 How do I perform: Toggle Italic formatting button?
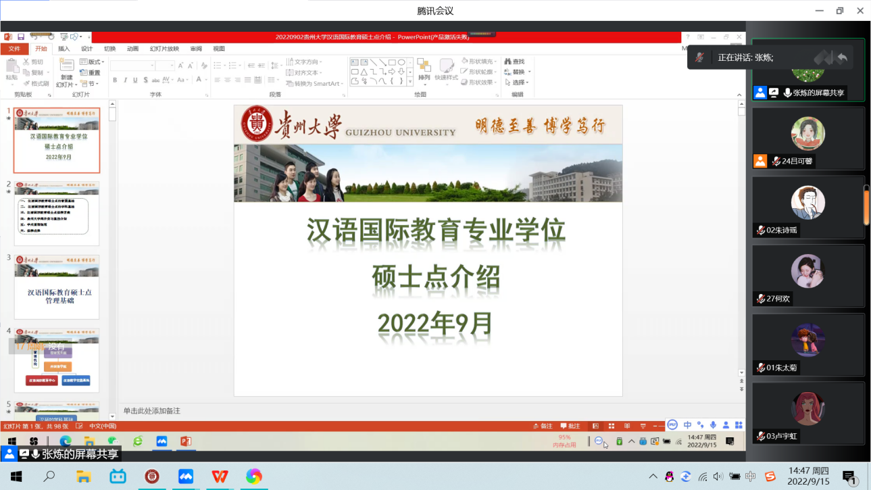tap(125, 80)
